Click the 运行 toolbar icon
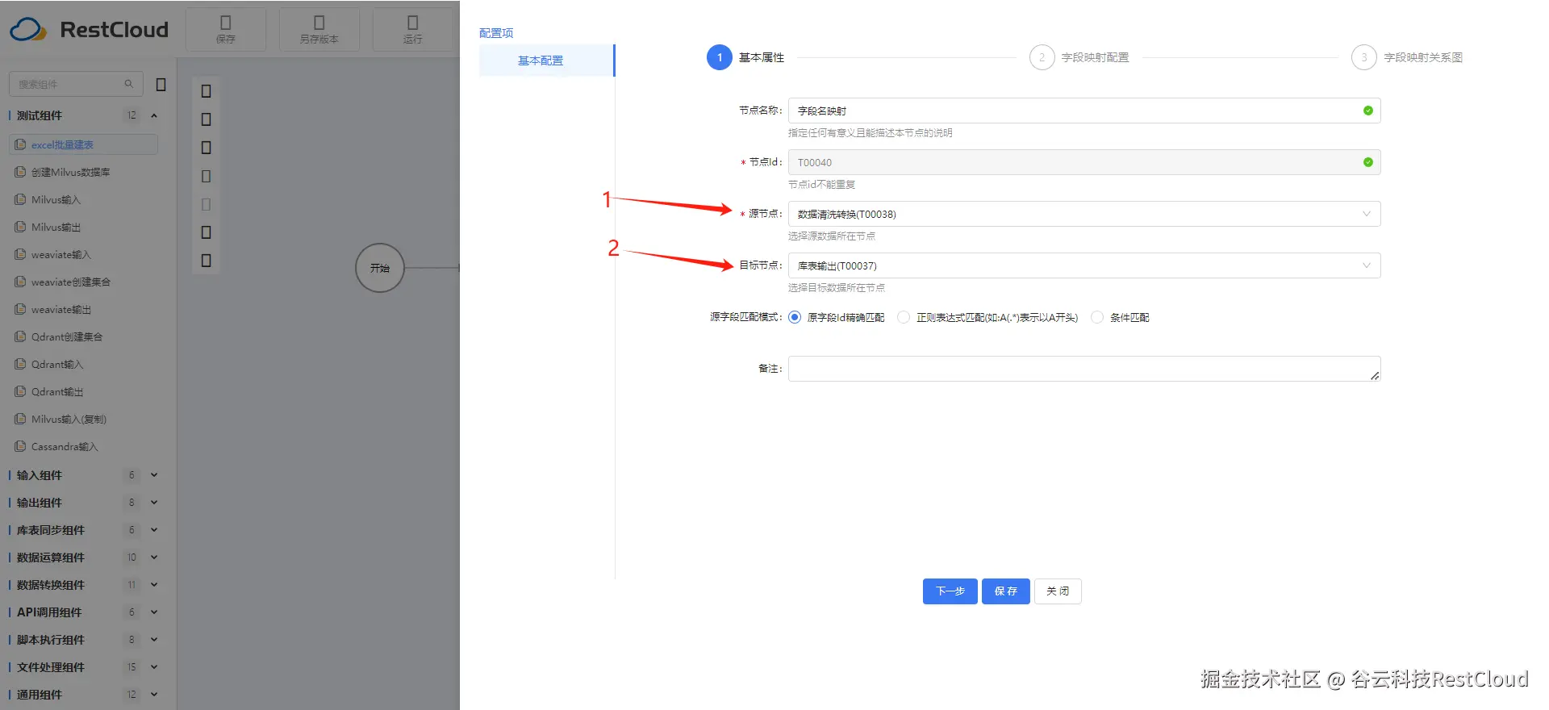Image resolution: width=1549 pixels, height=710 pixels. [413, 29]
